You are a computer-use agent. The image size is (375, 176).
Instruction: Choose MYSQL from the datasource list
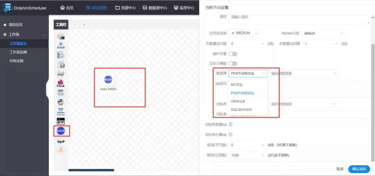(248, 85)
